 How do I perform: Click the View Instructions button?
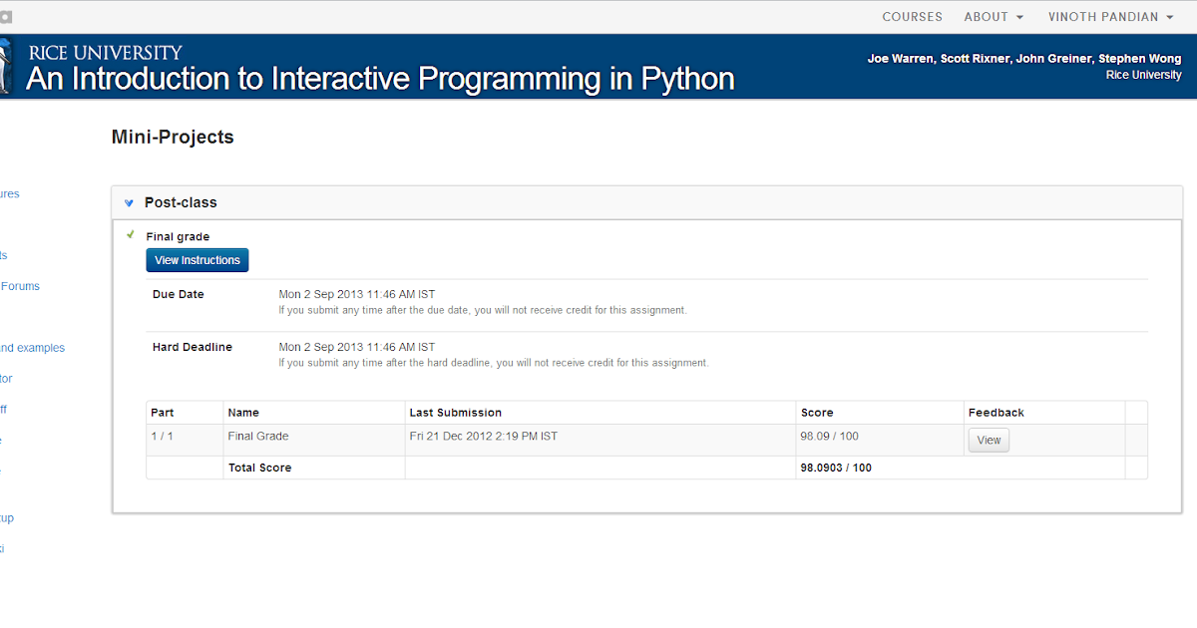198,260
